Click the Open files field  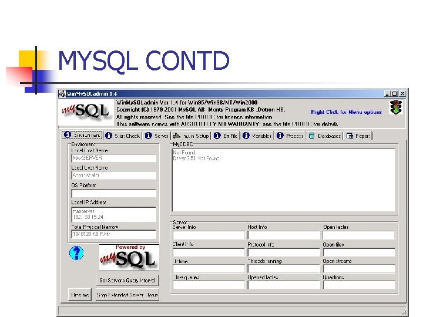pos(359,252)
